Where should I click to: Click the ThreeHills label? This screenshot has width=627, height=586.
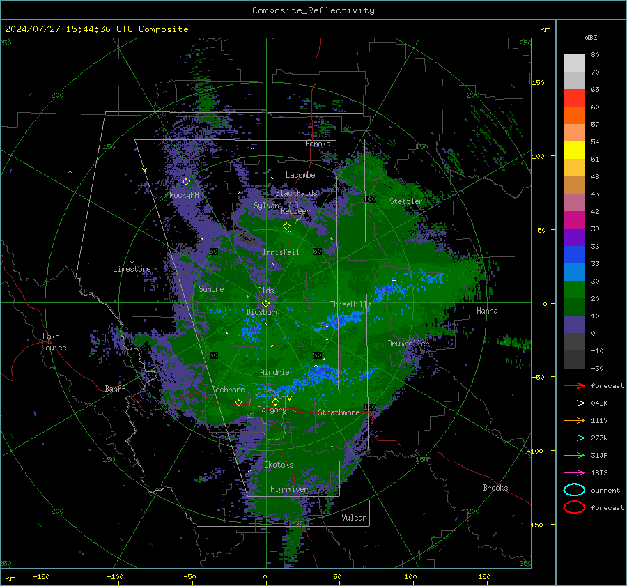(x=350, y=304)
